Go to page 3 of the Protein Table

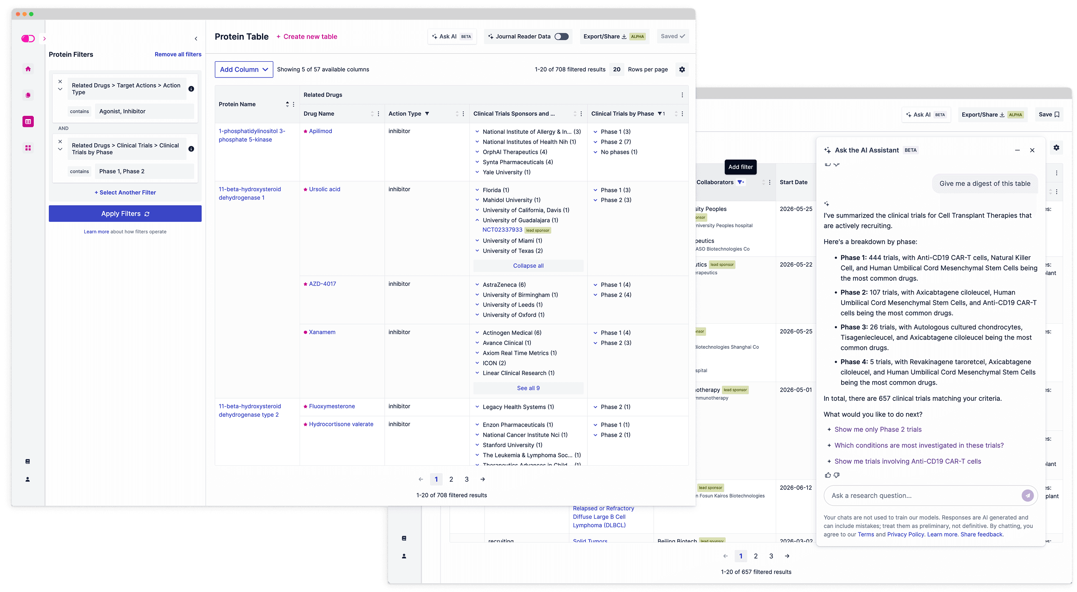[467, 479]
